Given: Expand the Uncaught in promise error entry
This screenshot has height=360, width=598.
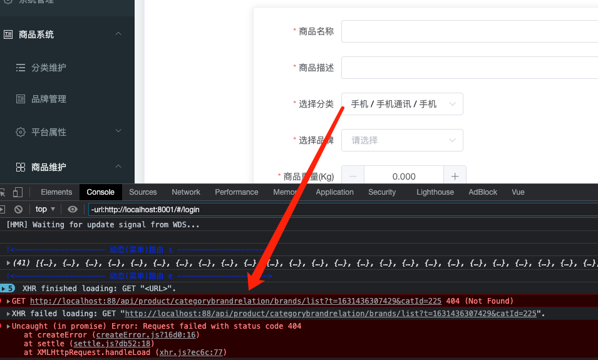Looking at the screenshot, I should [8, 326].
